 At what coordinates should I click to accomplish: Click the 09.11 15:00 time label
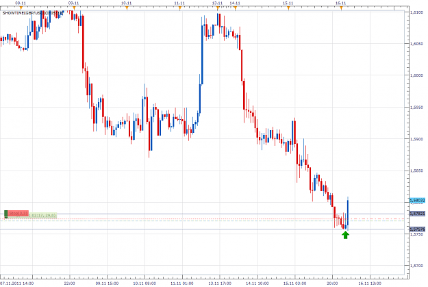pyautogui.click(x=107, y=284)
